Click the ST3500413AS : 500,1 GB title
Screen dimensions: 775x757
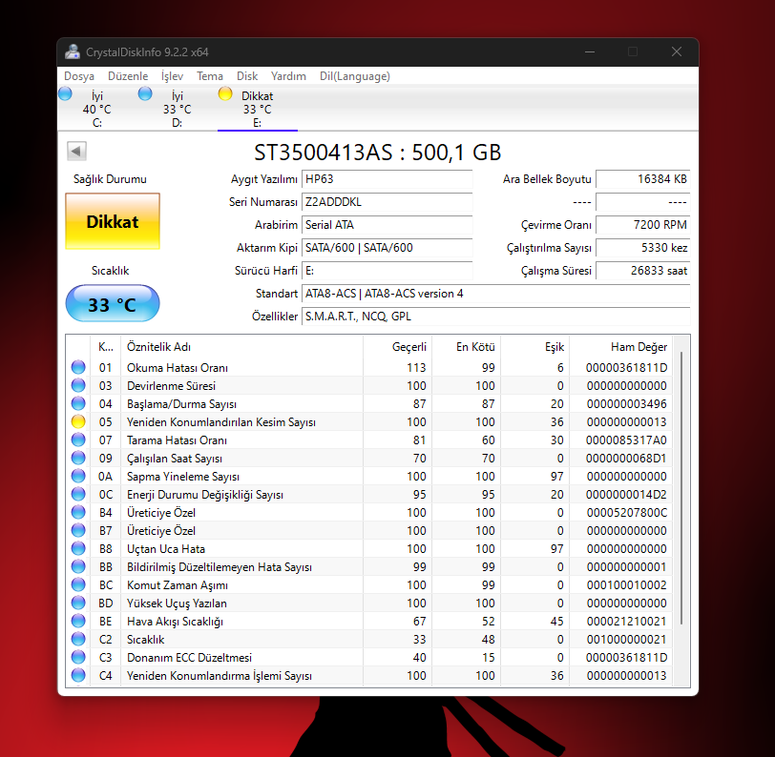378,153
